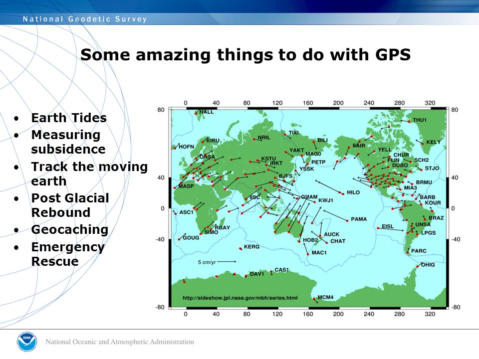This screenshot has width=479, height=359.
Task: Click the HILO station label
Action: [x=353, y=192]
